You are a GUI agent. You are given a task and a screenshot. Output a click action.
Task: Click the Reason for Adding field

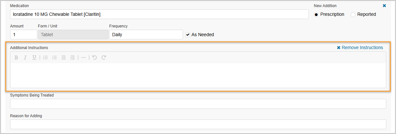198,124
